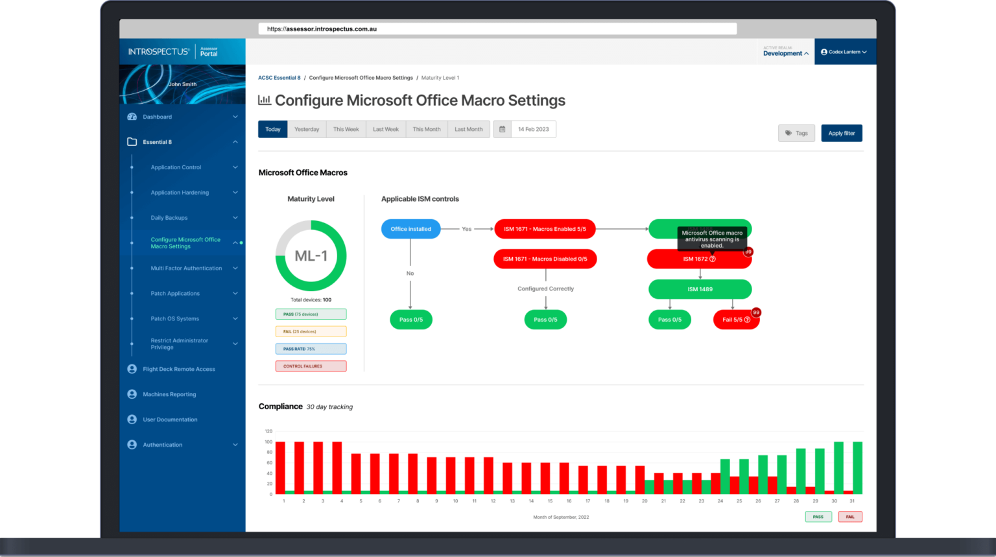Click the Machines Reporting profile icon

(132, 394)
